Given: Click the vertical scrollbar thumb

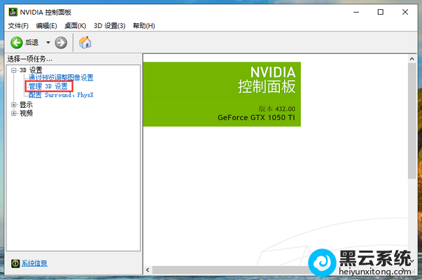Looking at the screenshot, I should [412, 121].
